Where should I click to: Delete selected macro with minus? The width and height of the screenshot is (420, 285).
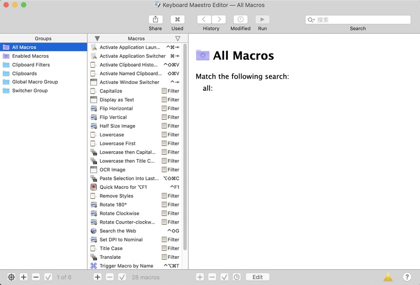(x=110, y=277)
